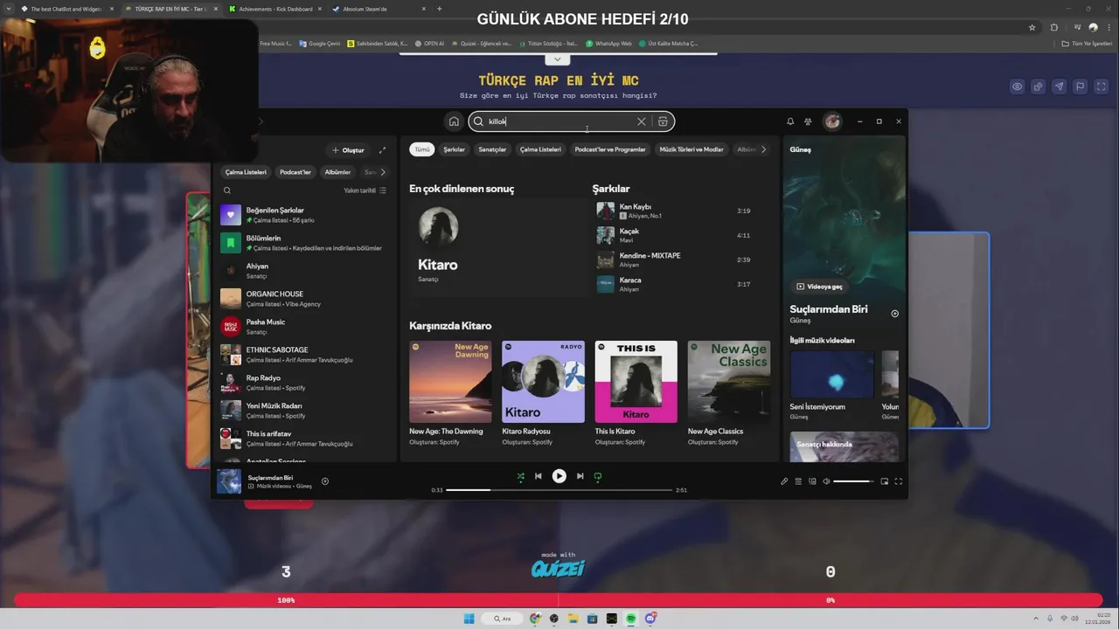Click the Oluştur create button
Image resolution: width=1119 pixels, height=629 pixels.
(x=348, y=150)
